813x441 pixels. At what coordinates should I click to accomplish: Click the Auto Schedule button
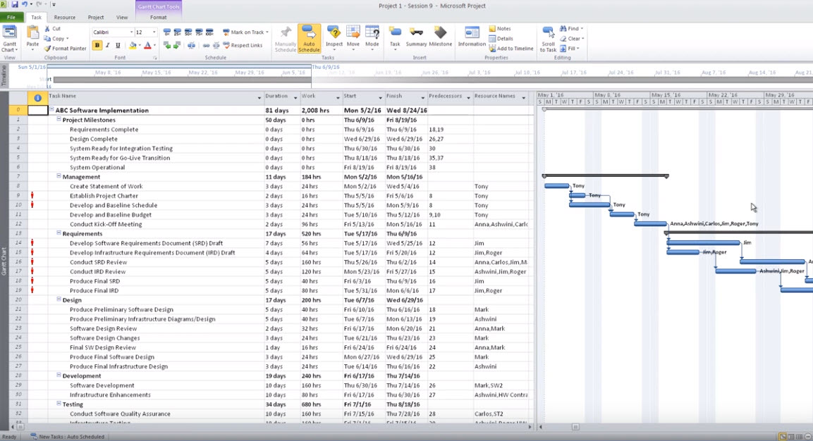pyautogui.click(x=309, y=38)
